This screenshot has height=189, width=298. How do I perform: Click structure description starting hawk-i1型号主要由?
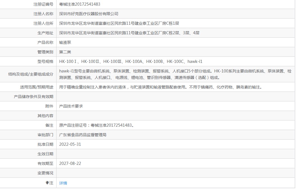tap(175, 74)
